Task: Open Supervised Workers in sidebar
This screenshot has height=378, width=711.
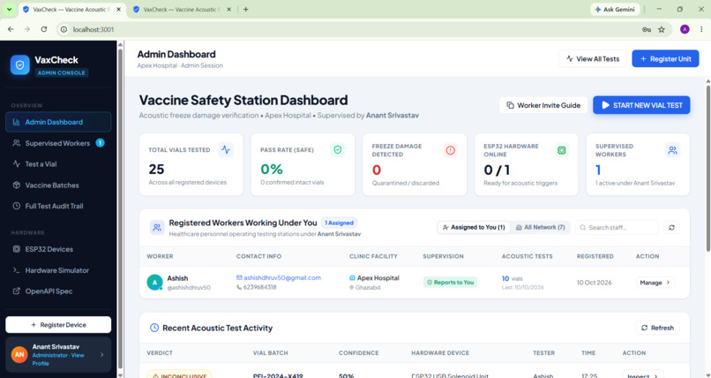Action: click(x=58, y=143)
